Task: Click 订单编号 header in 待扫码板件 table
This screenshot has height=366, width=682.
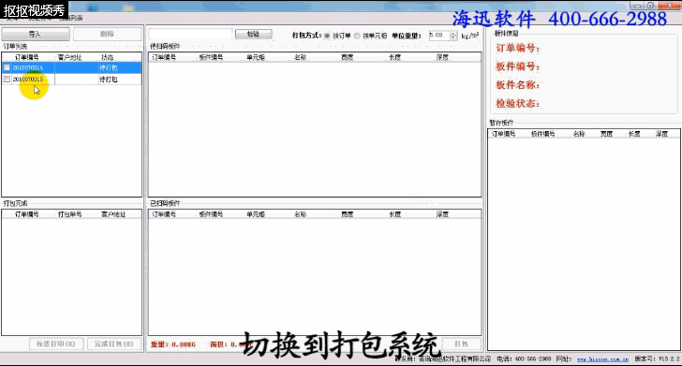Action: [x=164, y=57]
